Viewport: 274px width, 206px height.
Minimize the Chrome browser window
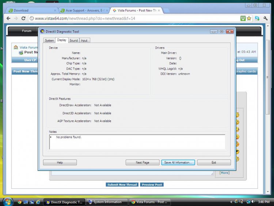[x=248, y=5]
